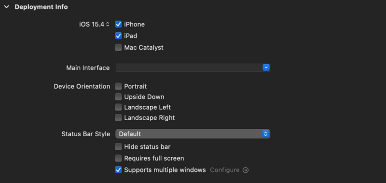
Task: Uncheck the iPad checkbox
Action: click(118, 36)
